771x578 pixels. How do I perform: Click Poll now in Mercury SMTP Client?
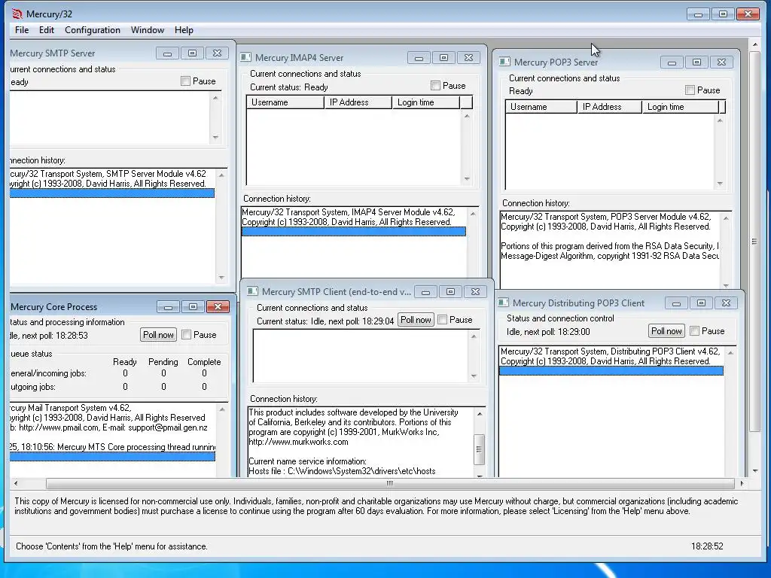click(416, 319)
